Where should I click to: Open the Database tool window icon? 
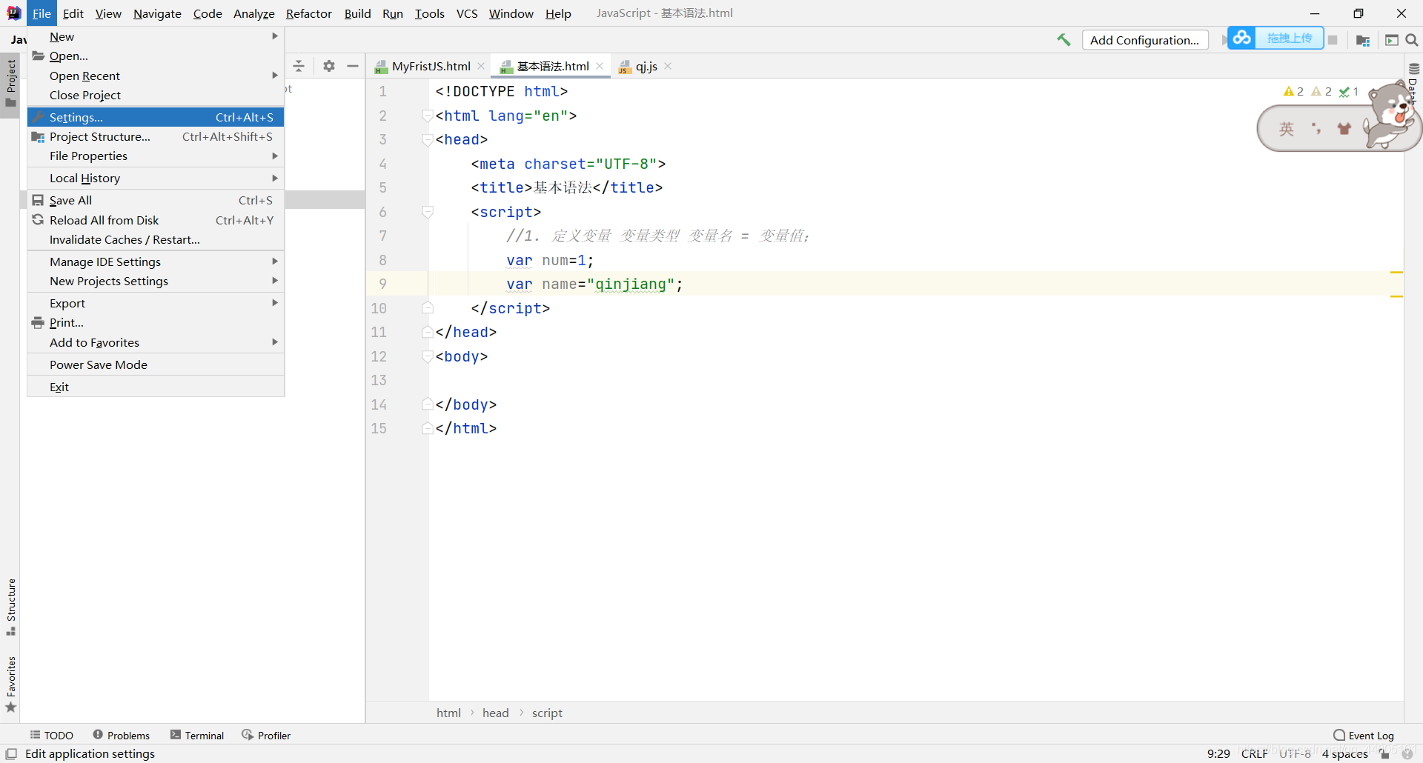(x=1413, y=69)
